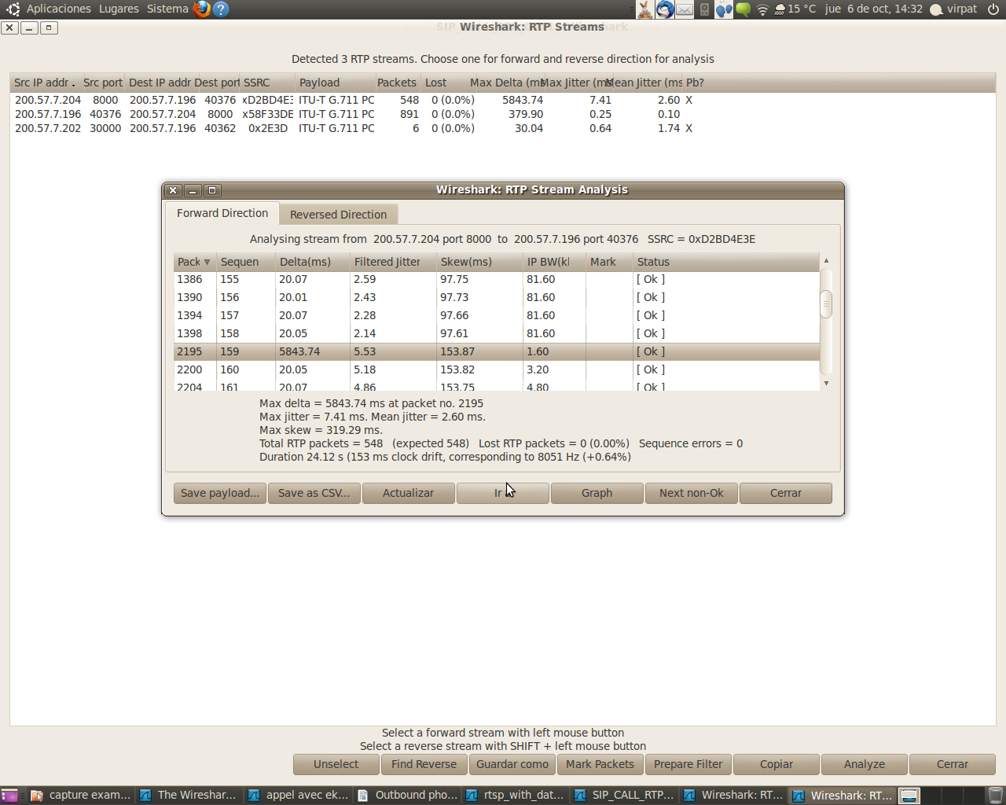Switch to 'appel avec ek...' taskbar window
Screen dimensions: 1006x805
[x=298, y=796]
